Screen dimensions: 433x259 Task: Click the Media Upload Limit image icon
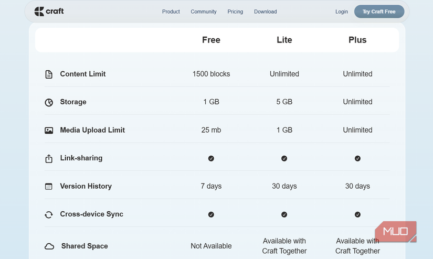pos(49,130)
